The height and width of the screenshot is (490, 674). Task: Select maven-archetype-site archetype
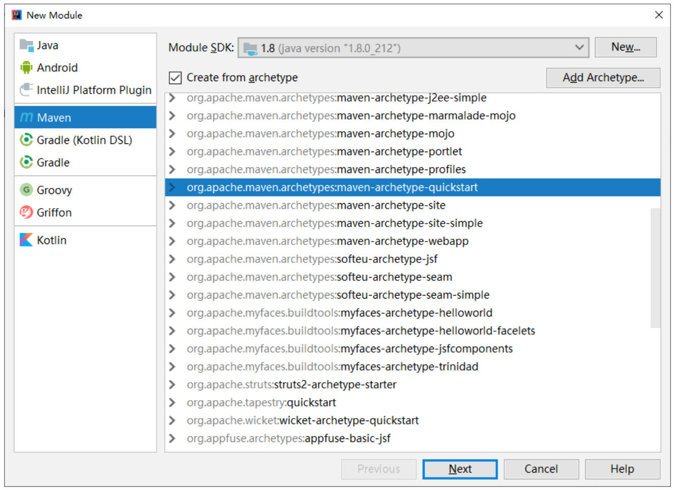click(x=412, y=205)
